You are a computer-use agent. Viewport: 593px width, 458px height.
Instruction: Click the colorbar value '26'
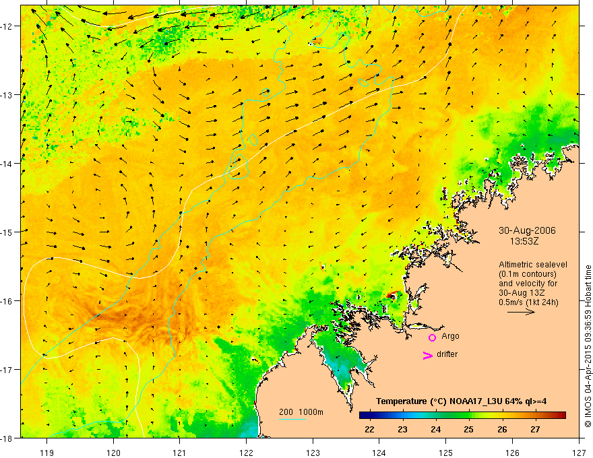click(x=502, y=429)
